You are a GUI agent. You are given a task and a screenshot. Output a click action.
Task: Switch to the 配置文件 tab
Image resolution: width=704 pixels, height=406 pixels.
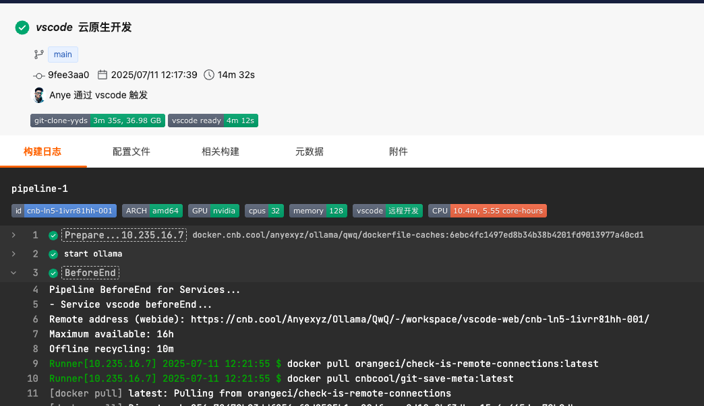pyautogui.click(x=131, y=151)
